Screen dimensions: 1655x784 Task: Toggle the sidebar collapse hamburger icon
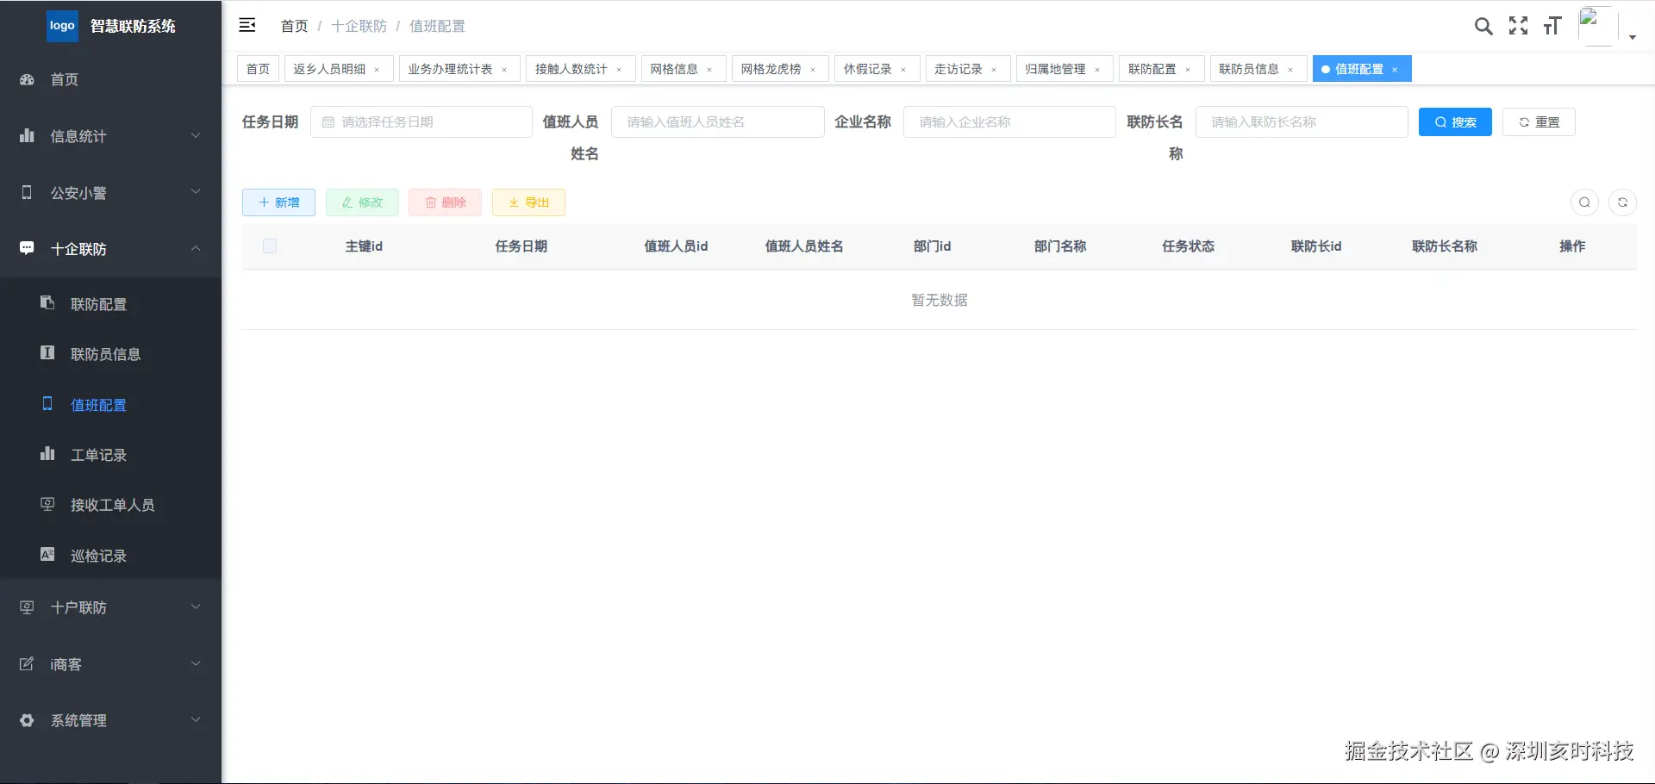[x=247, y=25]
